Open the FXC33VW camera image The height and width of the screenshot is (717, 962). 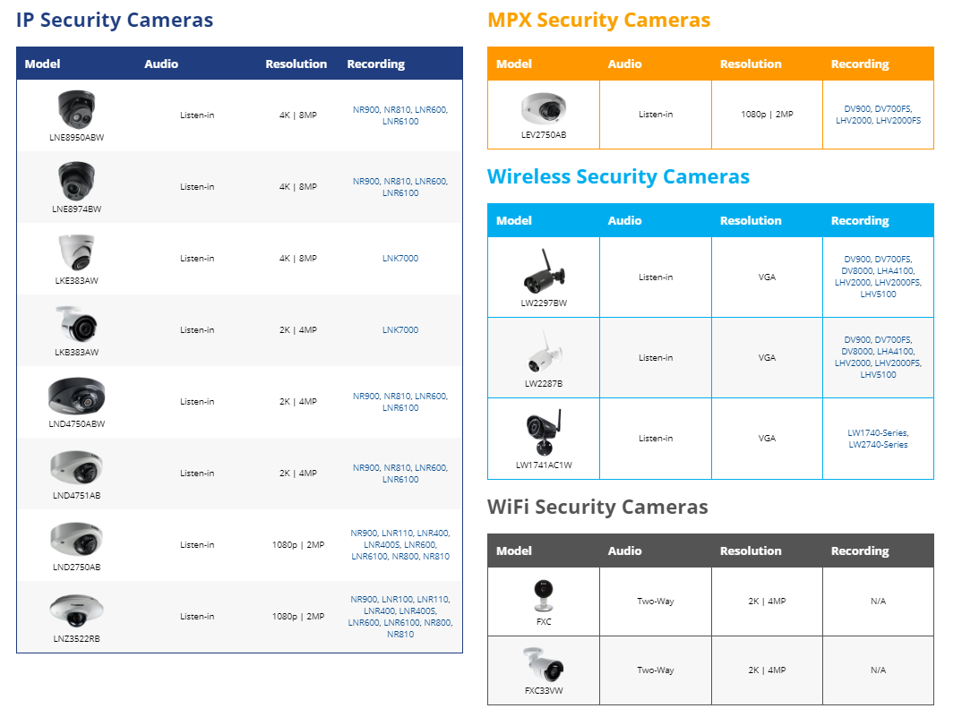coord(544,665)
